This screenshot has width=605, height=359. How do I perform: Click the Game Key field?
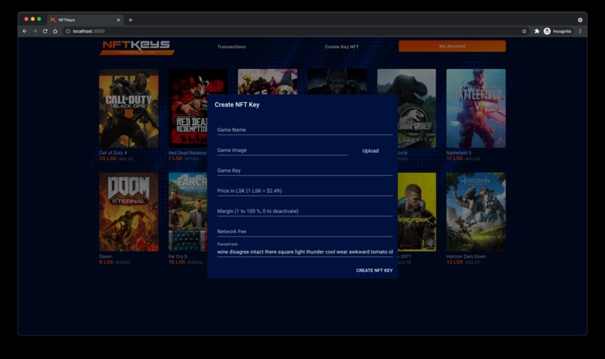pos(305,170)
